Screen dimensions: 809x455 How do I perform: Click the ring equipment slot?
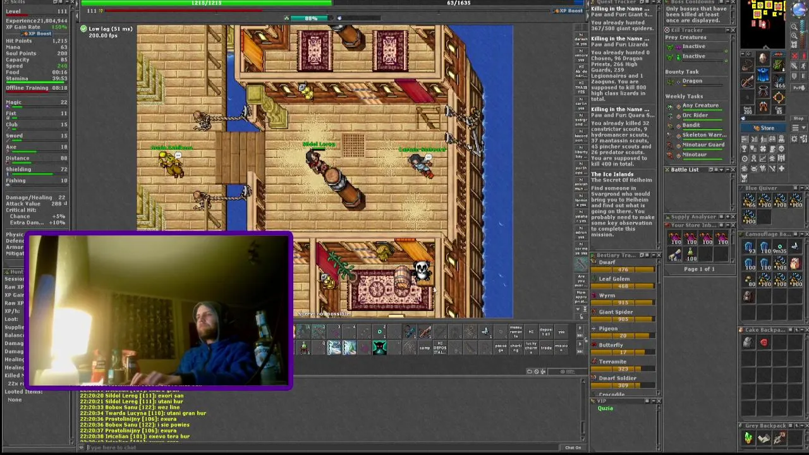pyautogui.click(x=779, y=98)
